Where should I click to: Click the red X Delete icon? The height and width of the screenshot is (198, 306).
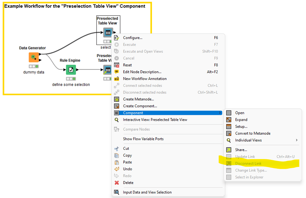pyautogui.click(x=116, y=182)
